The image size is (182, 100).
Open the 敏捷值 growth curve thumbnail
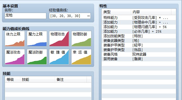pos(59,57)
